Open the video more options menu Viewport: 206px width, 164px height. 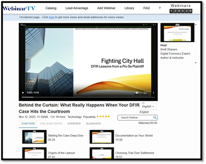tap(153, 92)
